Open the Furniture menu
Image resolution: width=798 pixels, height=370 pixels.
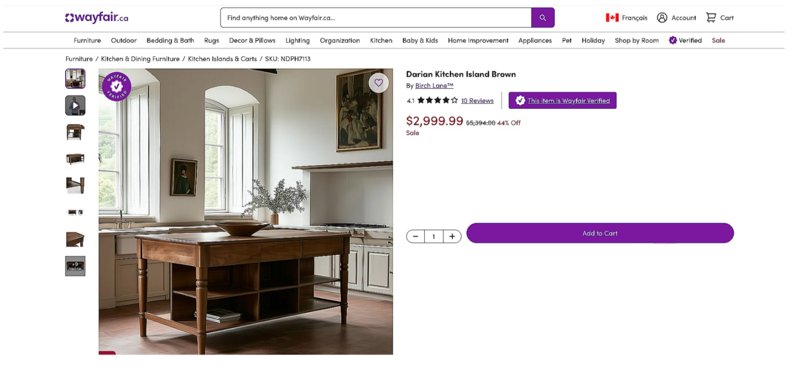[x=87, y=40]
